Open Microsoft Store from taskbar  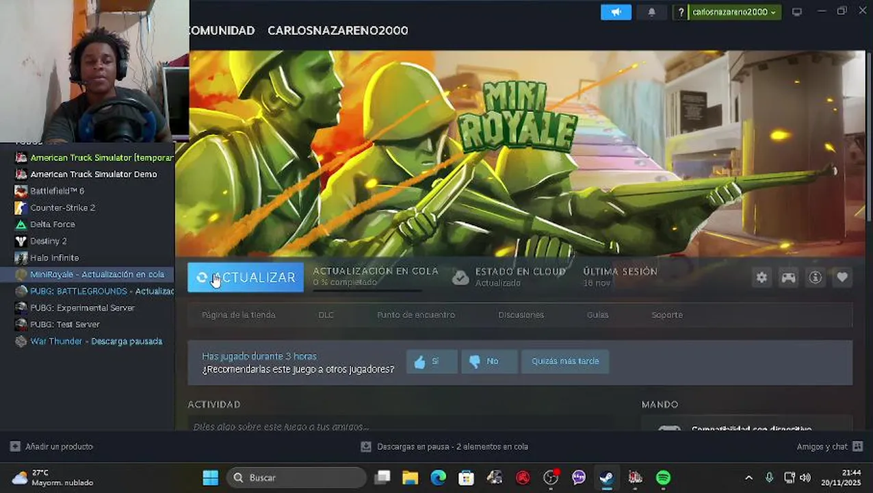[x=467, y=477]
